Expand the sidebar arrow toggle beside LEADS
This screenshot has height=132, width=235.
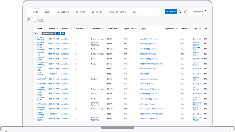[x=29, y=19]
